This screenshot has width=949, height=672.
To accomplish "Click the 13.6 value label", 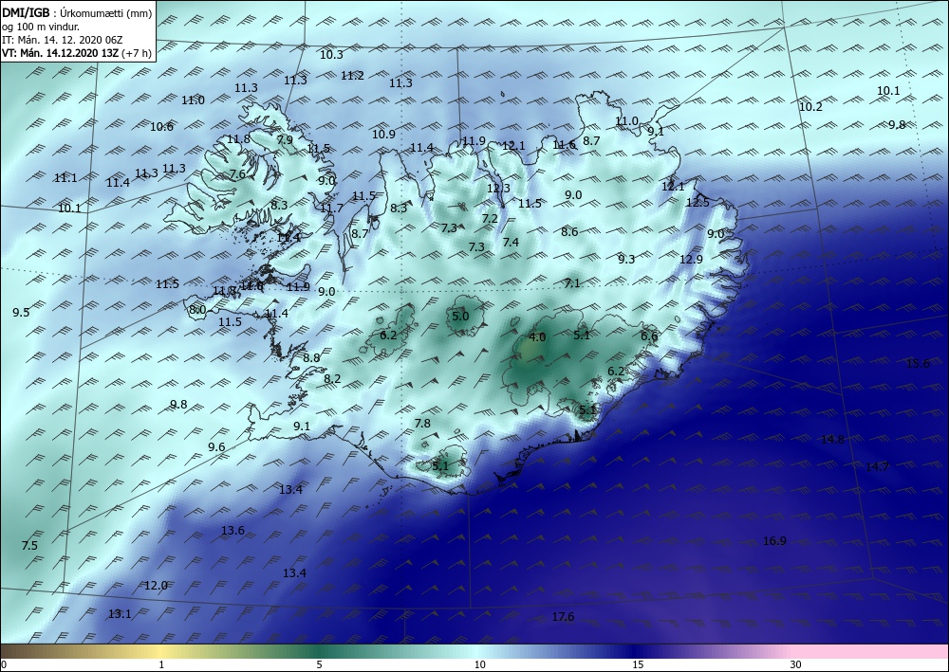I will pos(233,531).
